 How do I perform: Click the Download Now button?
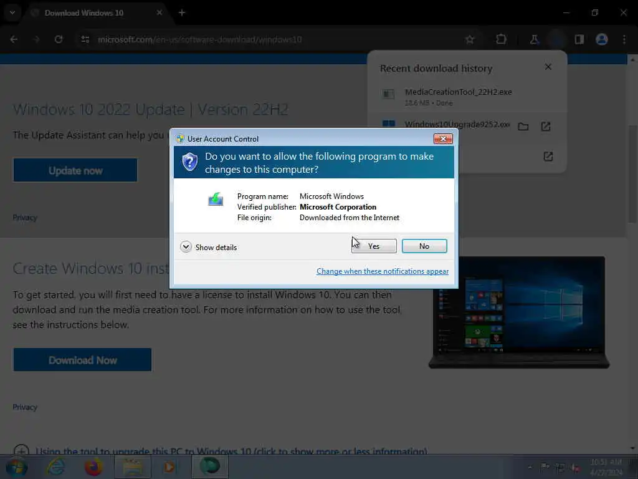83,360
